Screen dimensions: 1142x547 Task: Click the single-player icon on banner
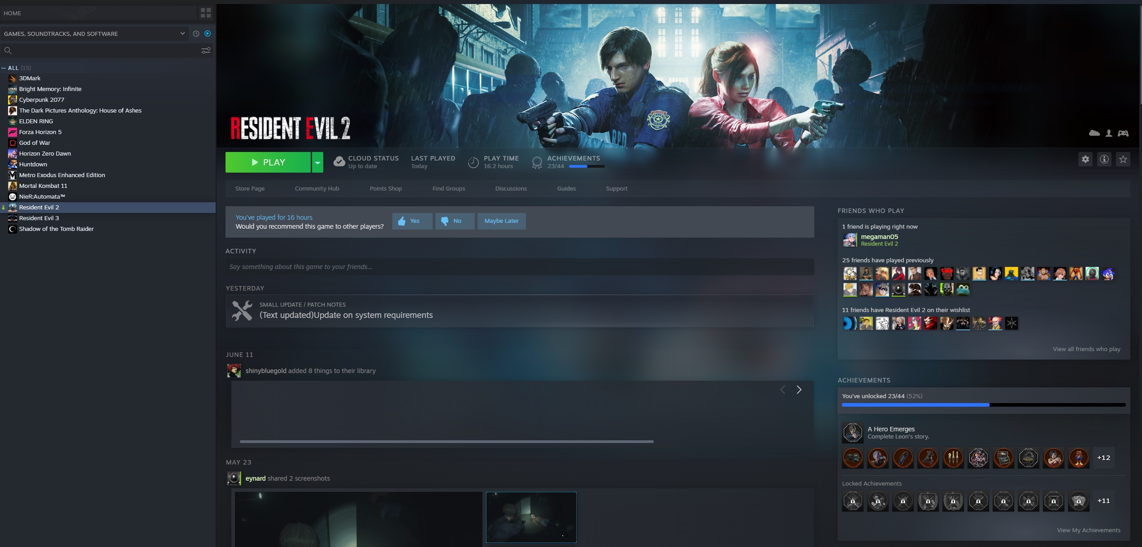(x=1109, y=133)
